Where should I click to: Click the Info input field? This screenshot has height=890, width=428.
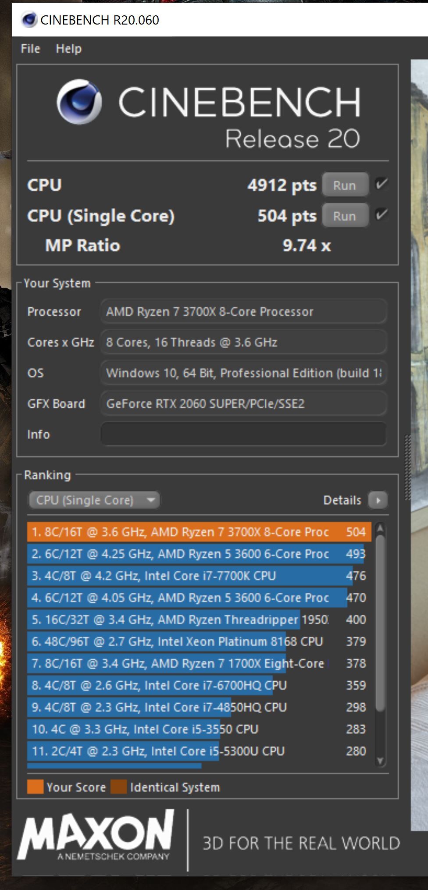point(243,434)
